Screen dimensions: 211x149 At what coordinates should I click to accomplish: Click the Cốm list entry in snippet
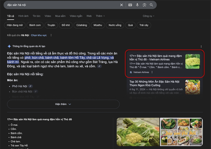tap(14, 129)
